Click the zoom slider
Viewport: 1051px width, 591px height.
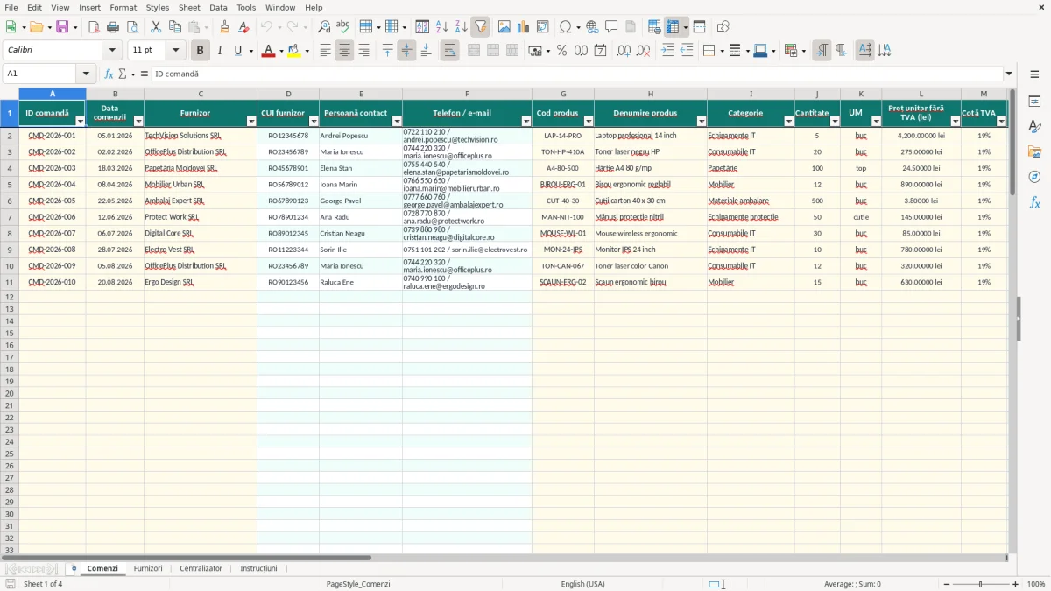[x=981, y=584]
